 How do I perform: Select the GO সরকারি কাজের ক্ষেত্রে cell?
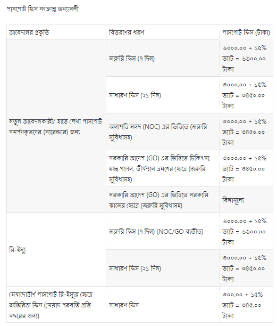[163, 200]
